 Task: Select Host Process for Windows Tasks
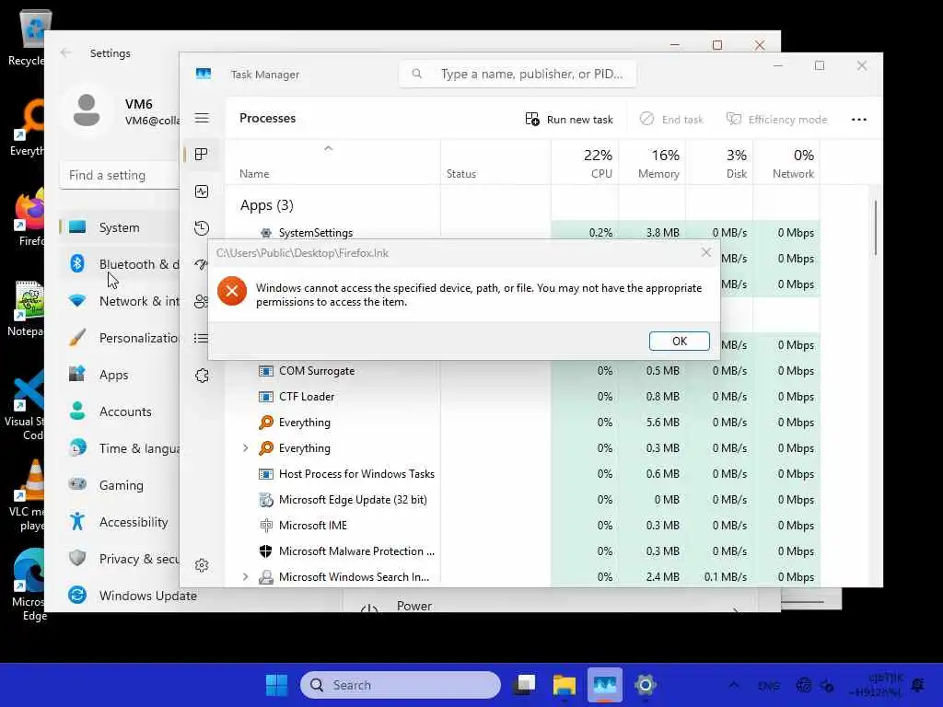pos(522,474)
